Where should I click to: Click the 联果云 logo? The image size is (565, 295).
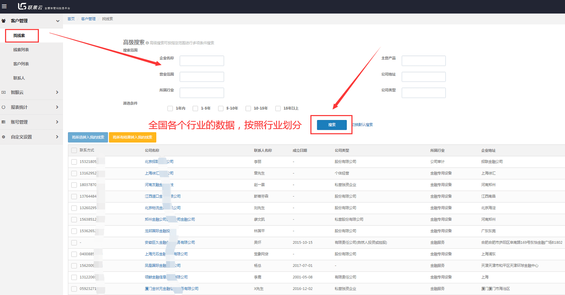coord(30,6)
